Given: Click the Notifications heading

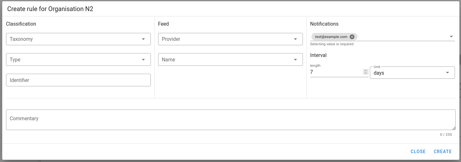Looking at the screenshot, I should (324, 24).
